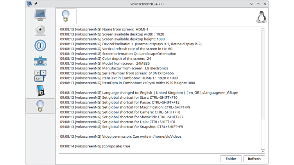Image resolution: width=294 pixels, height=165 pixels.
Task: Open the screen recording section (monitor icon)
Action: pyautogui.click(x=40, y=15)
